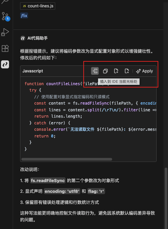
Task: Click the insert at IDE cursor icon
Action: [x=95, y=71]
